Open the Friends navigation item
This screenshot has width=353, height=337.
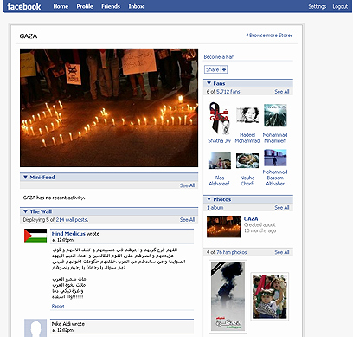111,6
